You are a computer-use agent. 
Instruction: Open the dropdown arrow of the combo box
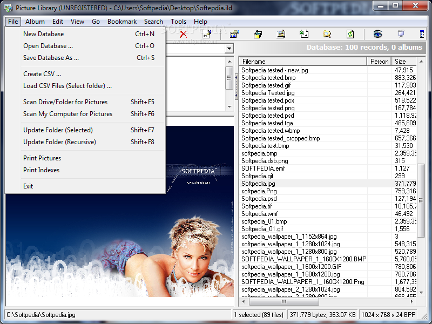pyautogui.click(x=229, y=49)
